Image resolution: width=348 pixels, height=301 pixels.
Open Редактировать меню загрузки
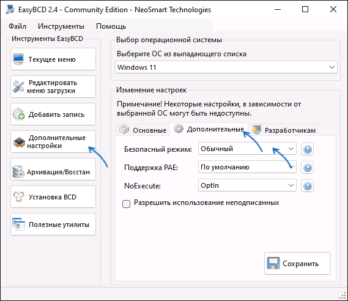(x=53, y=87)
